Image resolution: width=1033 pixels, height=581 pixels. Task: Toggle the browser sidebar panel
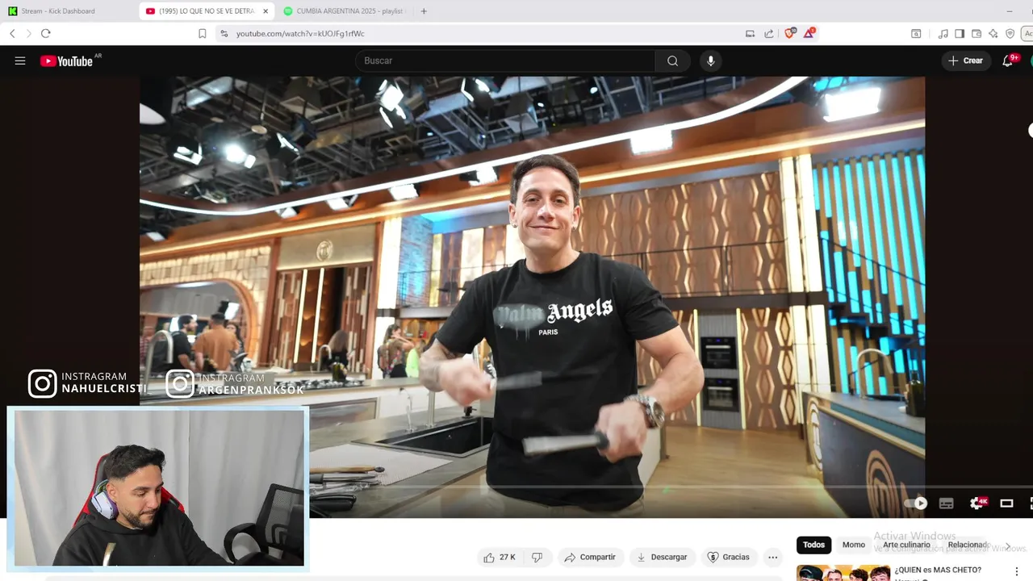(960, 33)
